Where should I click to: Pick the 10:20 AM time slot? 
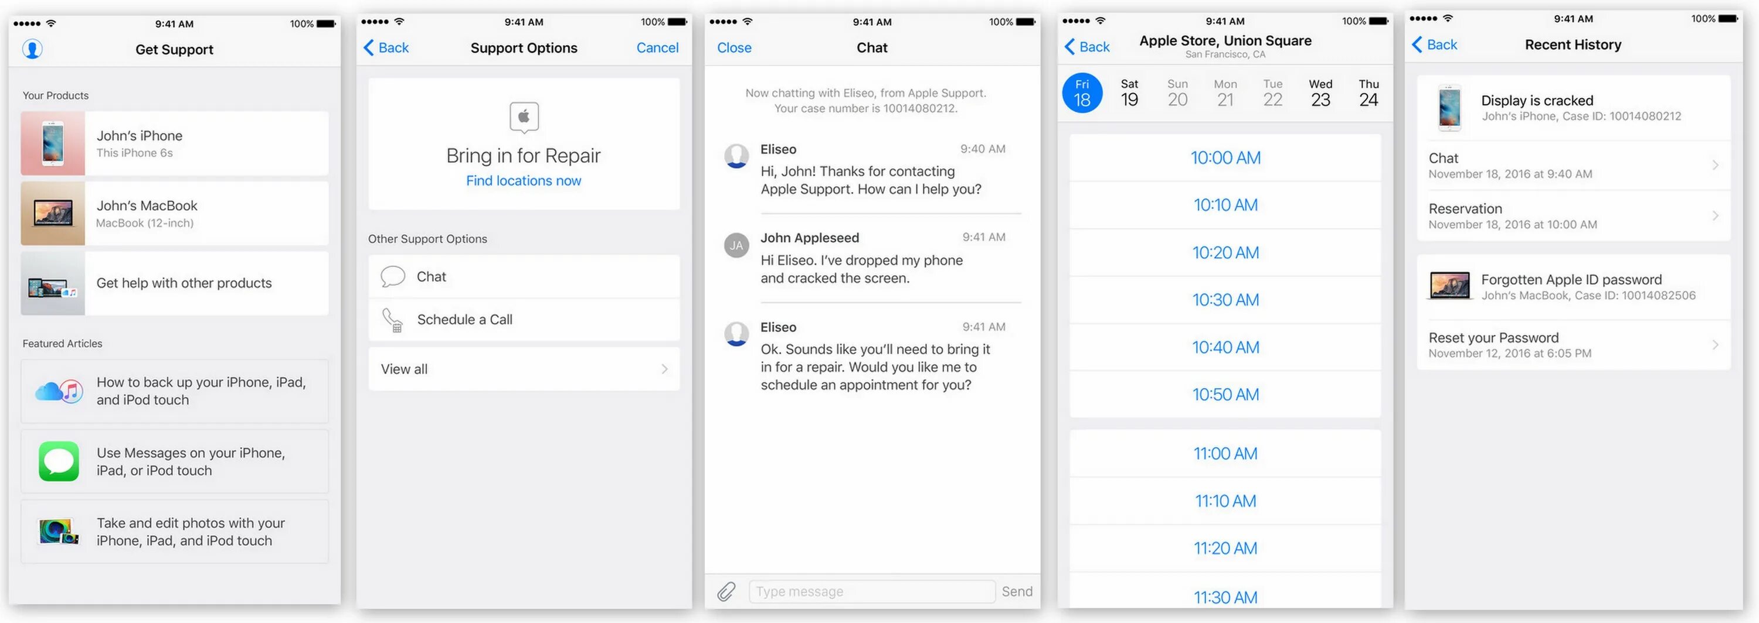tap(1225, 253)
